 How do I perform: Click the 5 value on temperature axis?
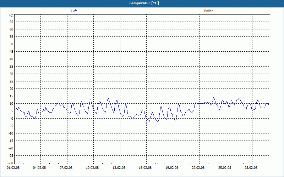[x=12, y=111]
